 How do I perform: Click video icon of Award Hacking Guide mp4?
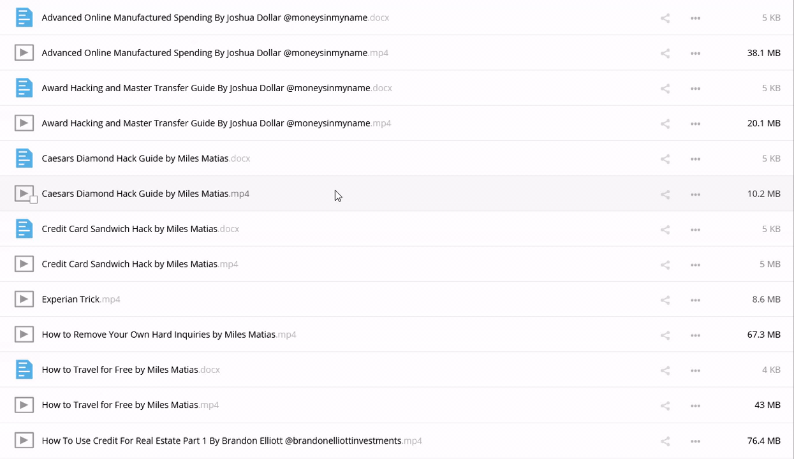coord(24,123)
